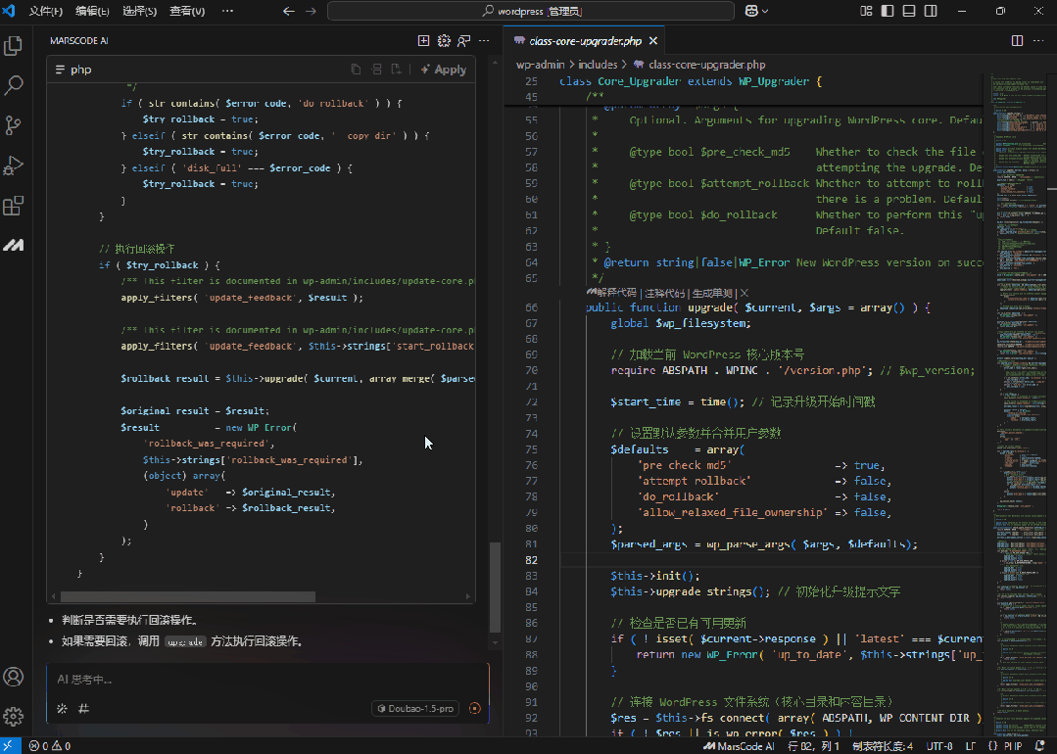Viewport: 1057px width, 754px height.
Task: Select the class-core-upgrader.php tab
Action: [584, 41]
